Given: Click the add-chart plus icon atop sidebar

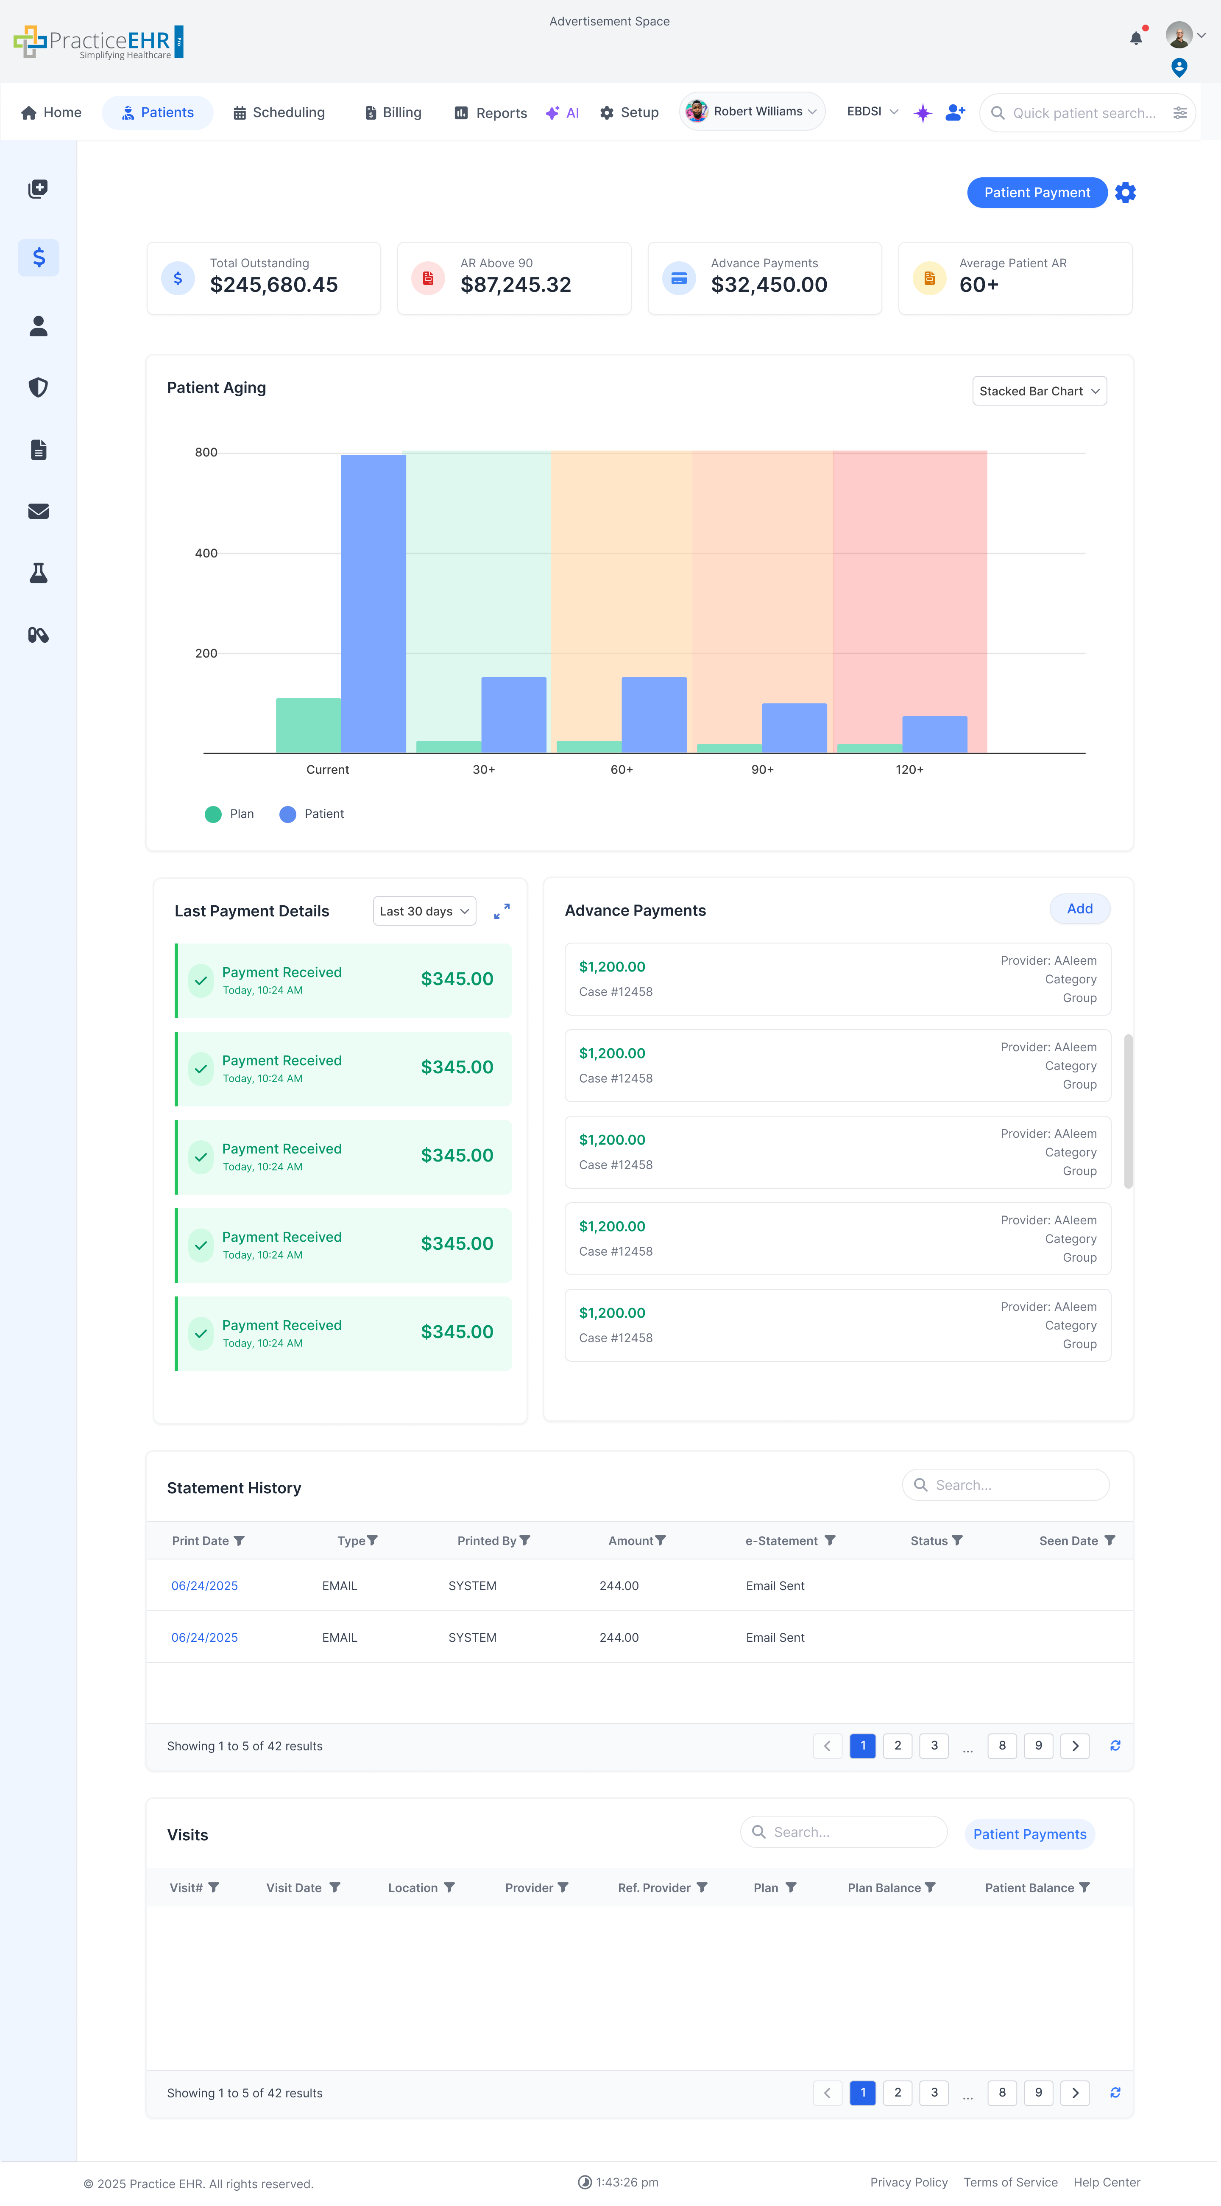Looking at the screenshot, I should [x=38, y=188].
